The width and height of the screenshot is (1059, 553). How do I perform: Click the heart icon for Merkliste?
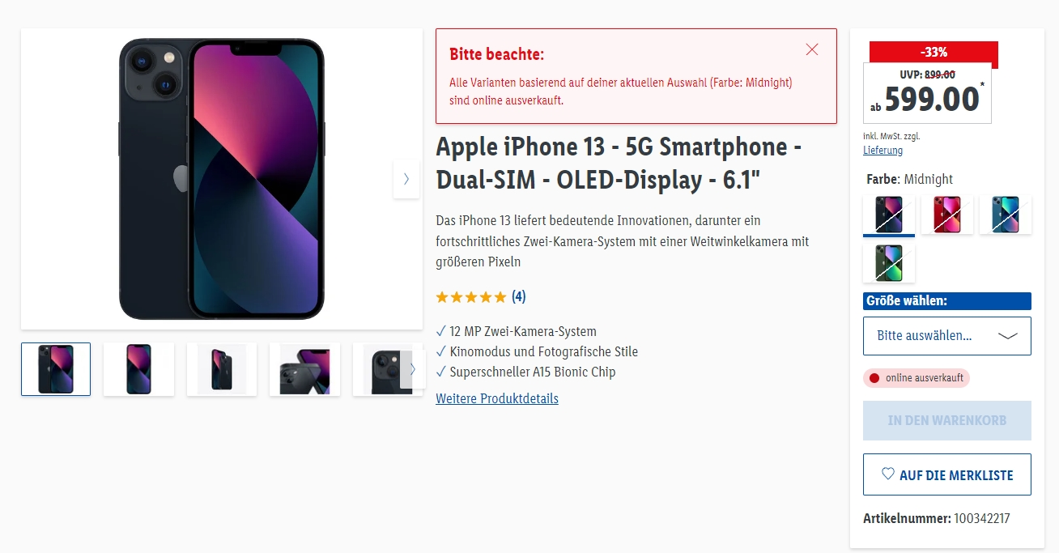887,474
